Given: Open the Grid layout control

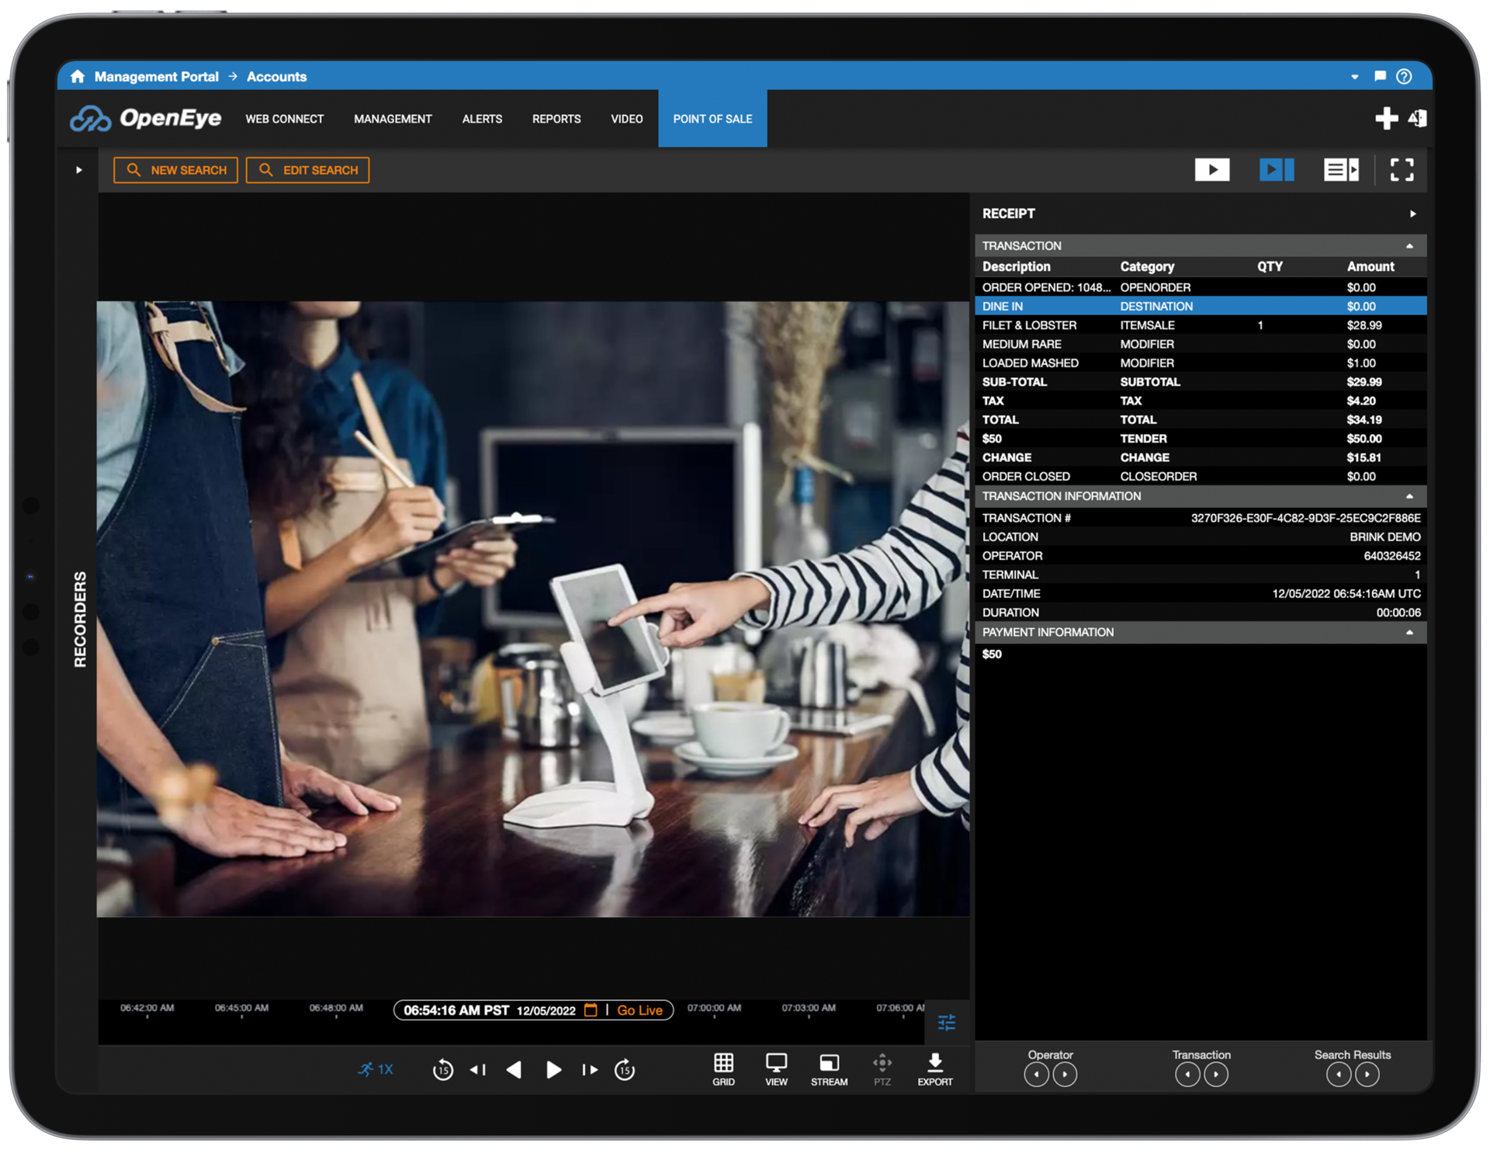Looking at the screenshot, I should tap(723, 1069).
